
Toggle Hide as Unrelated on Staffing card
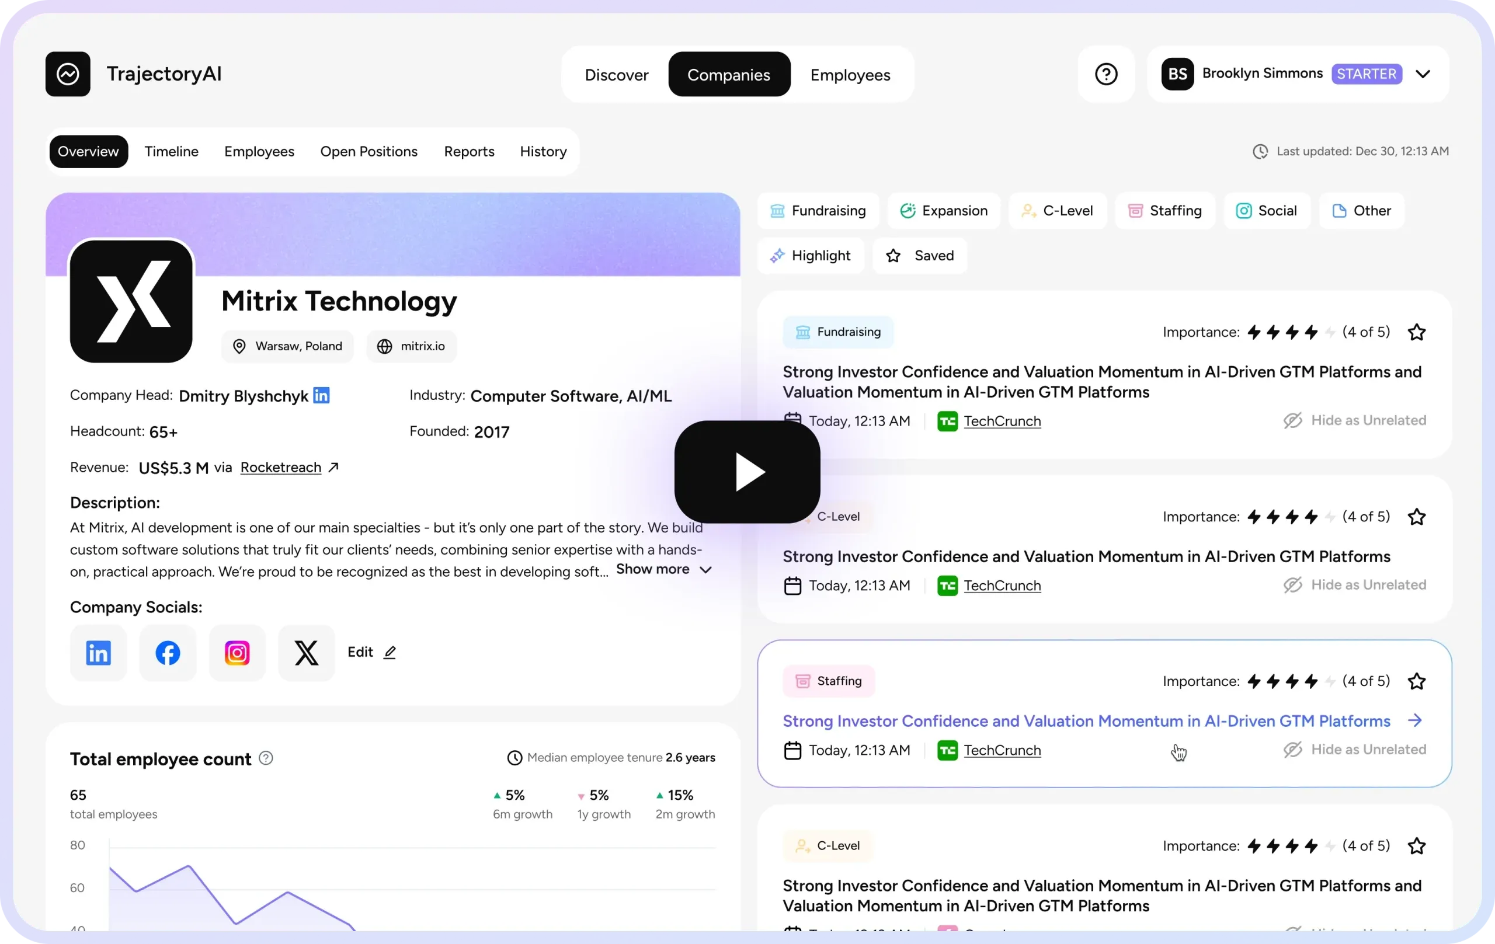pyautogui.click(x=1355, y=750)
